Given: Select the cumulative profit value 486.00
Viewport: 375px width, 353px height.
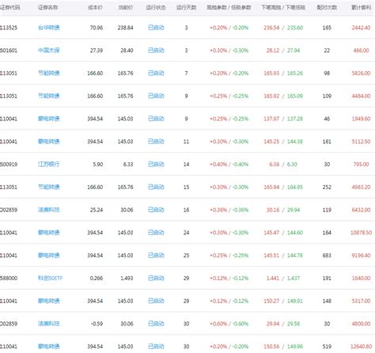Looking at the screenshot, I should point(361,51).
